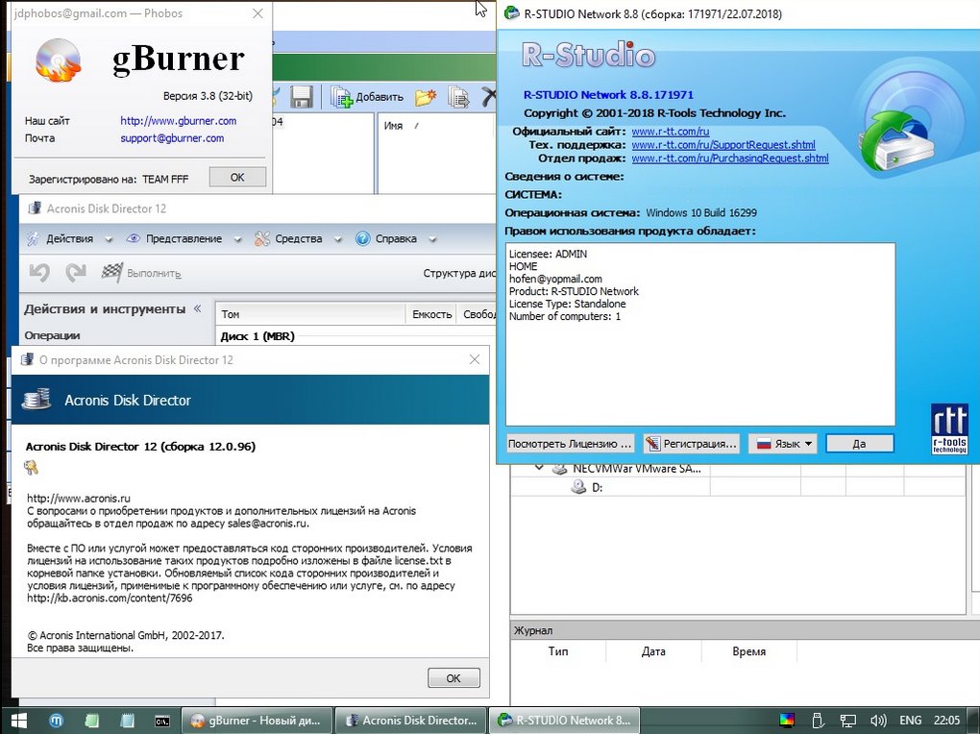Expand the dropdown arrow next to Действия

pos(109,239)
